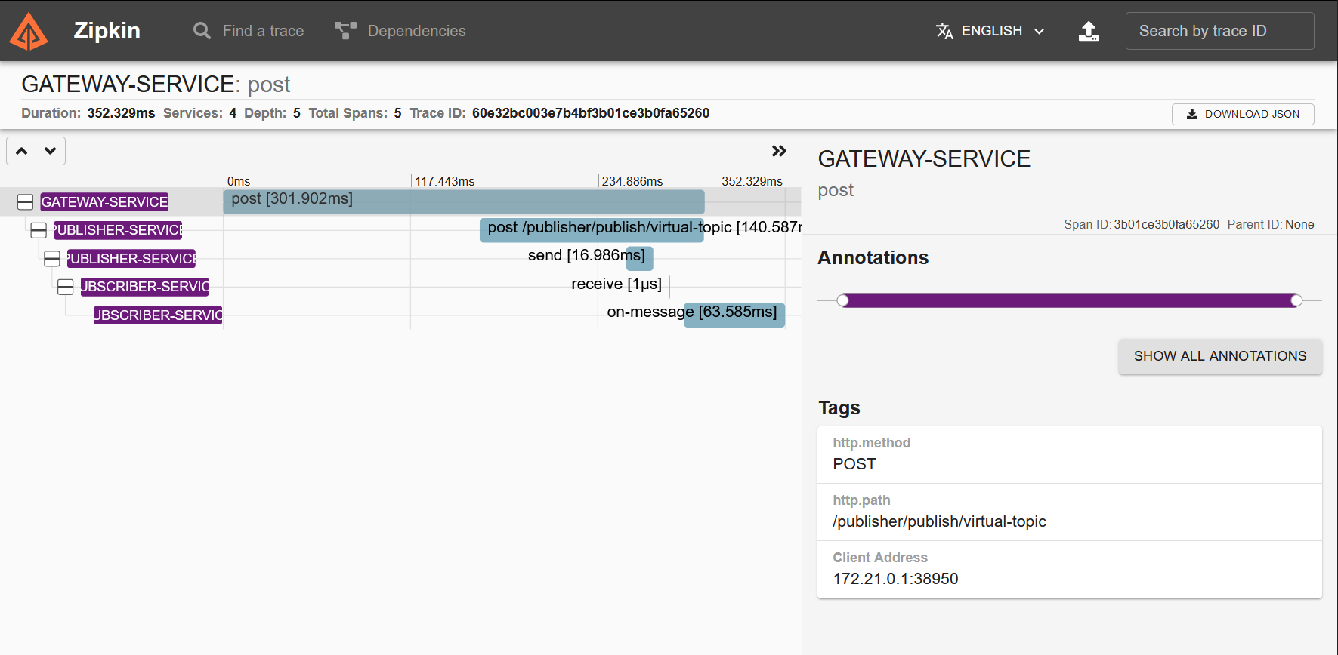Click the http.method POST tag value
This screenshot has height=655, width=1338.
[x=854, y=464]
